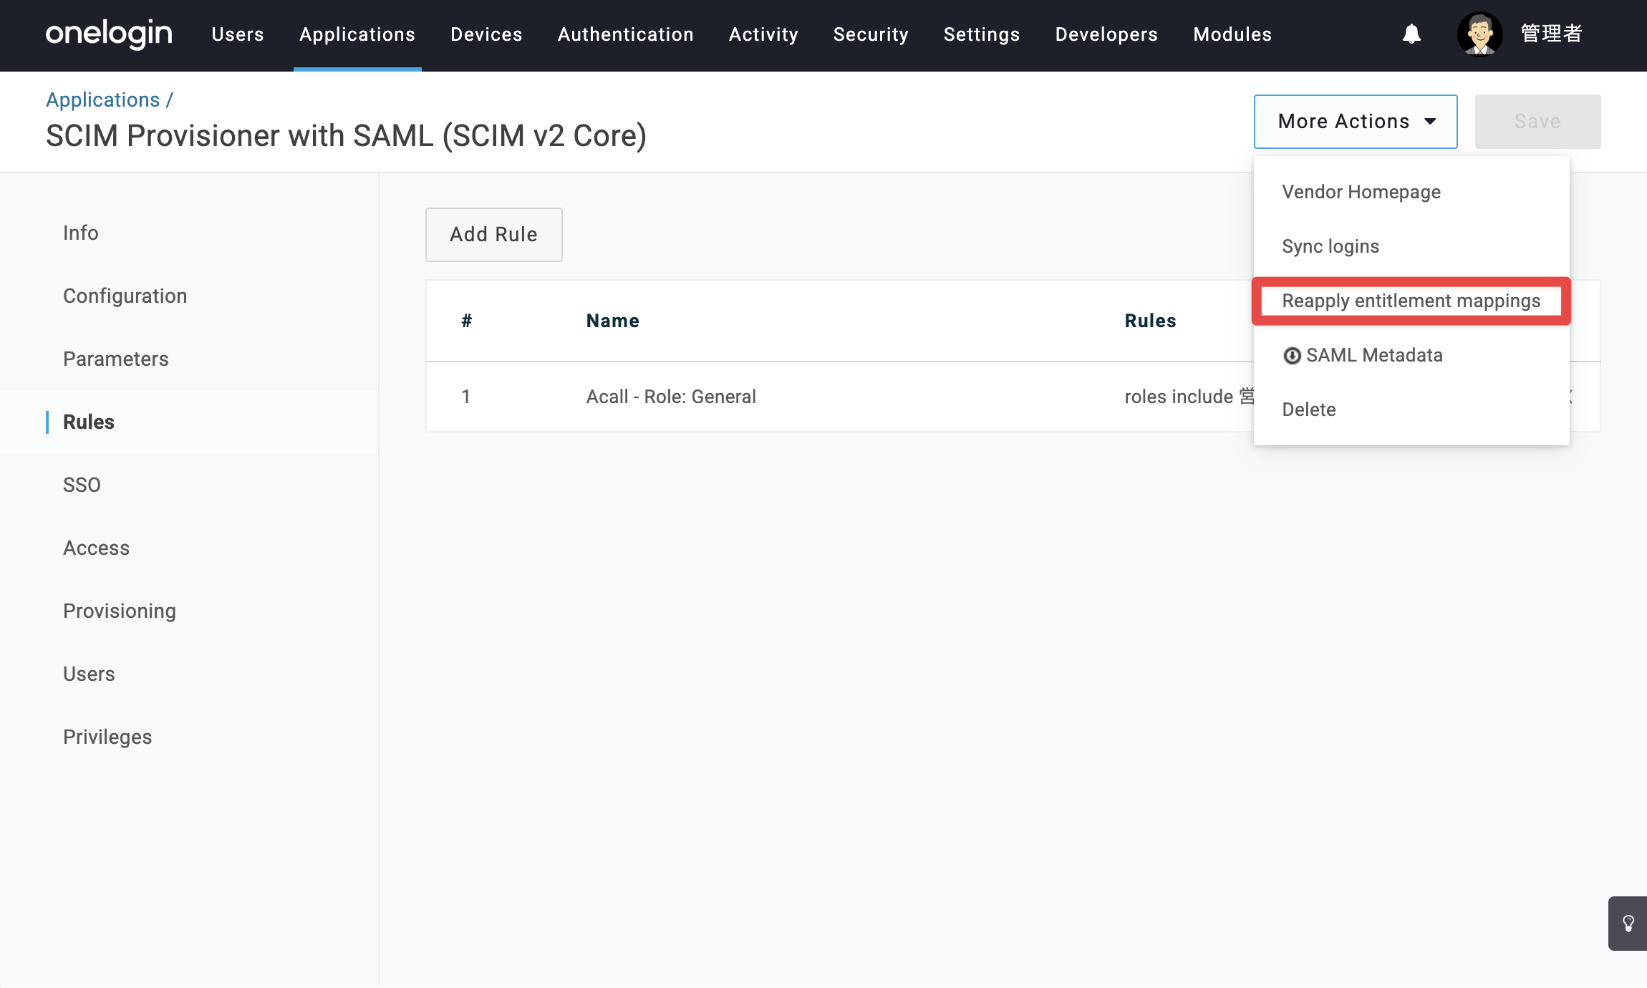This screenshot has height=988, width=1647.
Task: Click the Add Rule button
Action: 494,235
